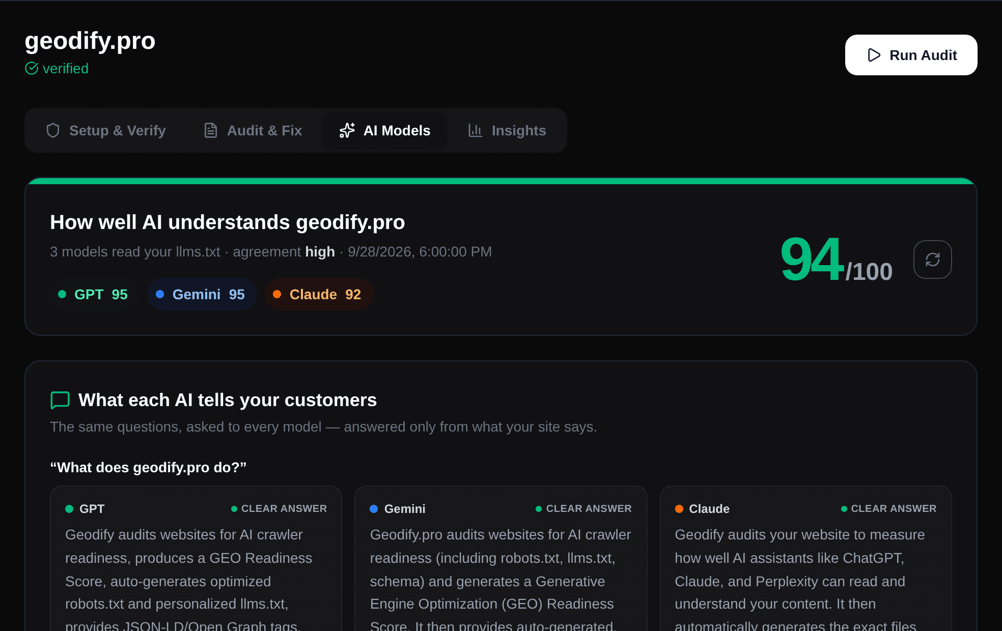Click the refresh icon beside the 94 score
The width and height of the screenshot is (1002, 631).
coord(932,260)
